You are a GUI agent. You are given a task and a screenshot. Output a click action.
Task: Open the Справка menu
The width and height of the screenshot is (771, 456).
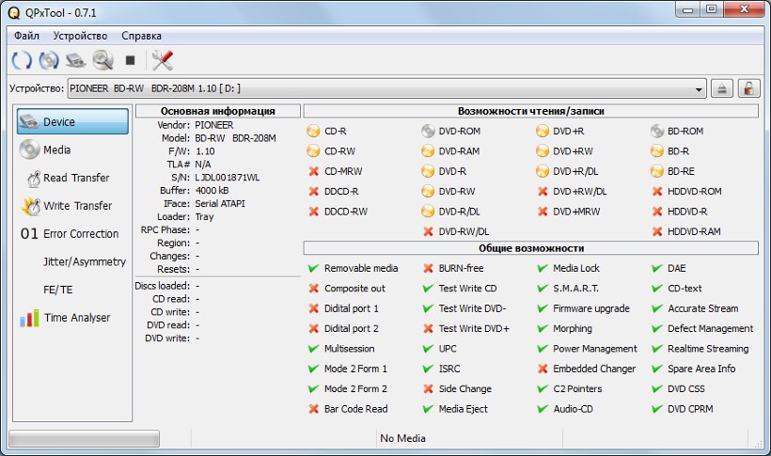(x=142, y=35)
